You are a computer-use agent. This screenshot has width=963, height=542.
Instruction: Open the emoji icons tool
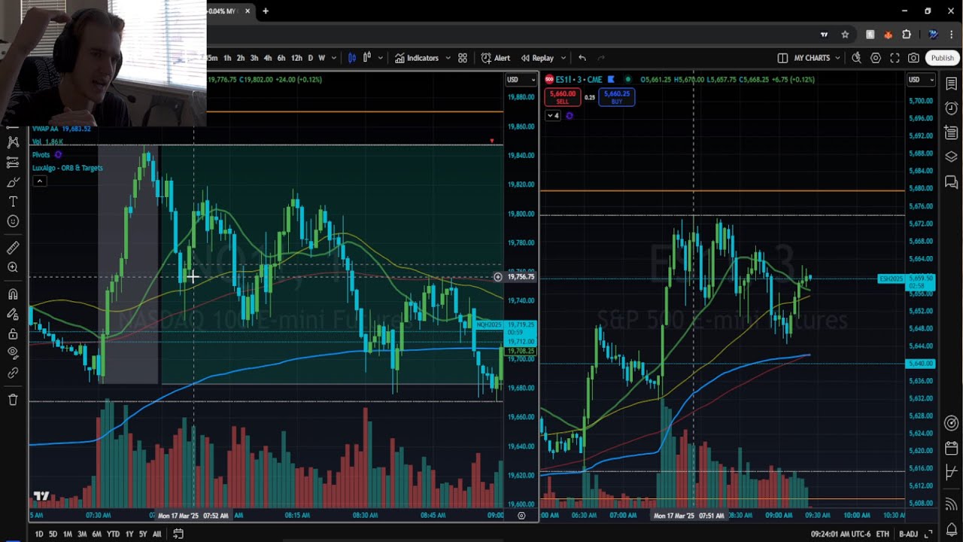tap(13, 221)
